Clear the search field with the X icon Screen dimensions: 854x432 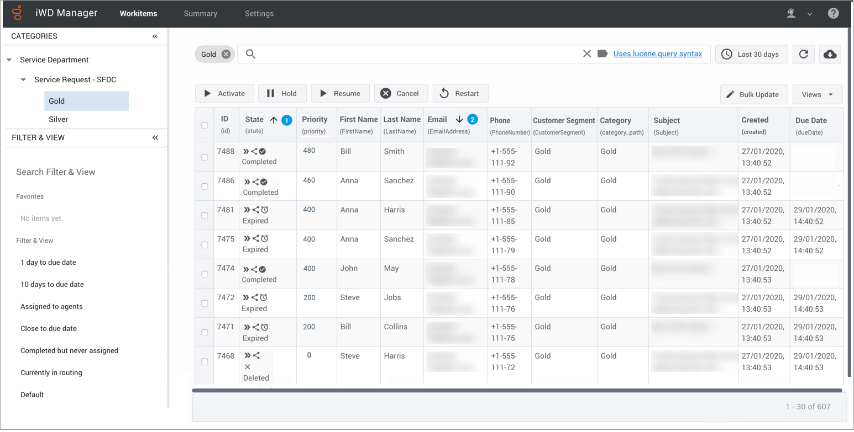tap(587, 54)
